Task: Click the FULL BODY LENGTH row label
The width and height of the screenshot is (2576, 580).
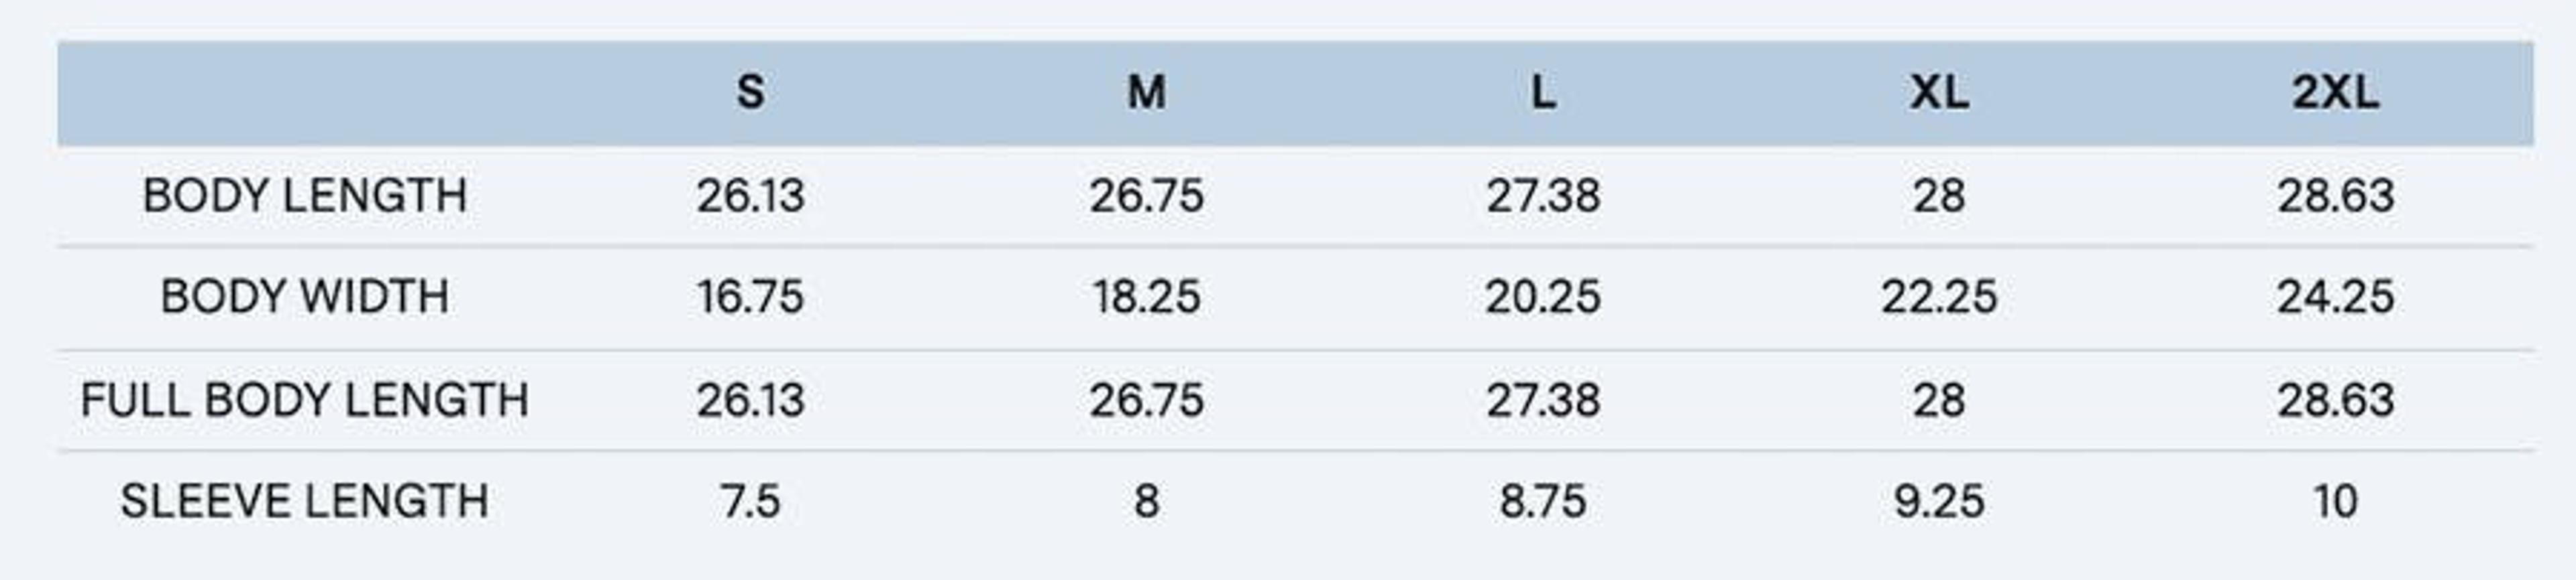Action: coord(305,399)
